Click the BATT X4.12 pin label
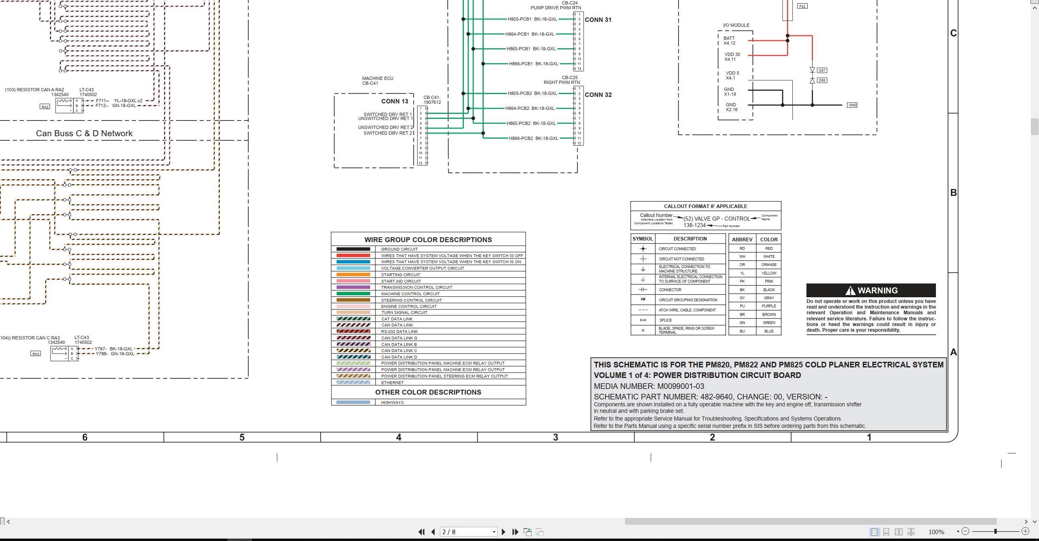1039x541 pixels. click(x=729, y=41)
